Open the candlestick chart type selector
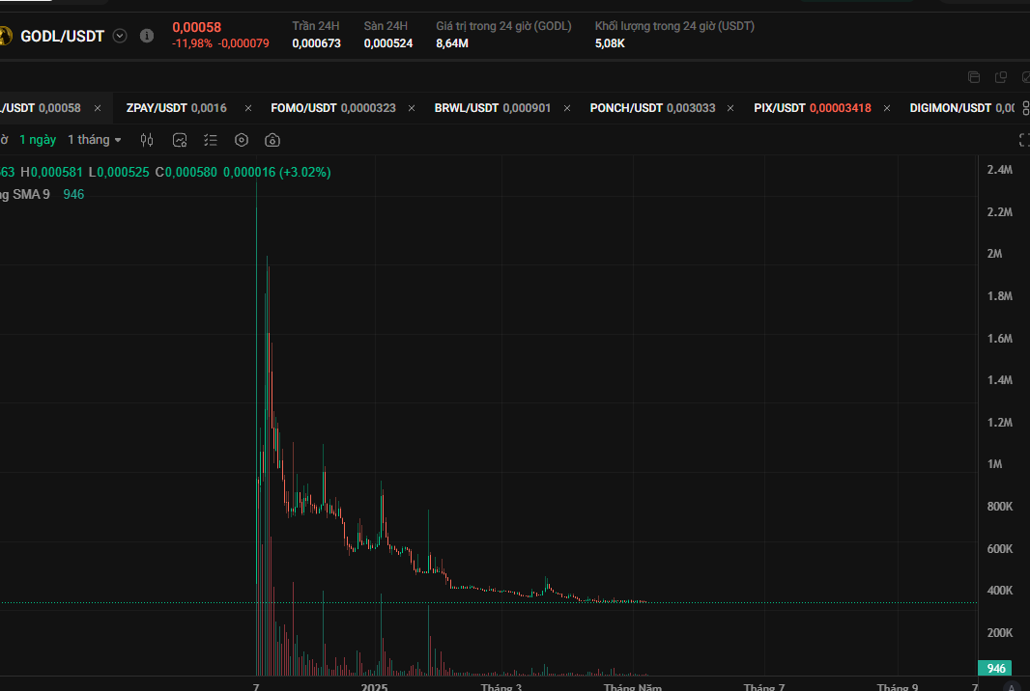 coord(147,140)
